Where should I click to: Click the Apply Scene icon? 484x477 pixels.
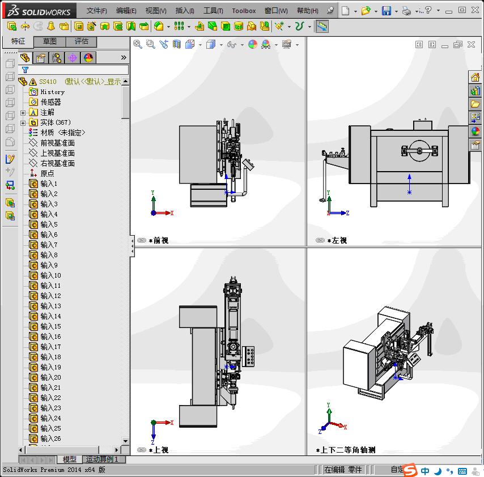click(266, 44)
